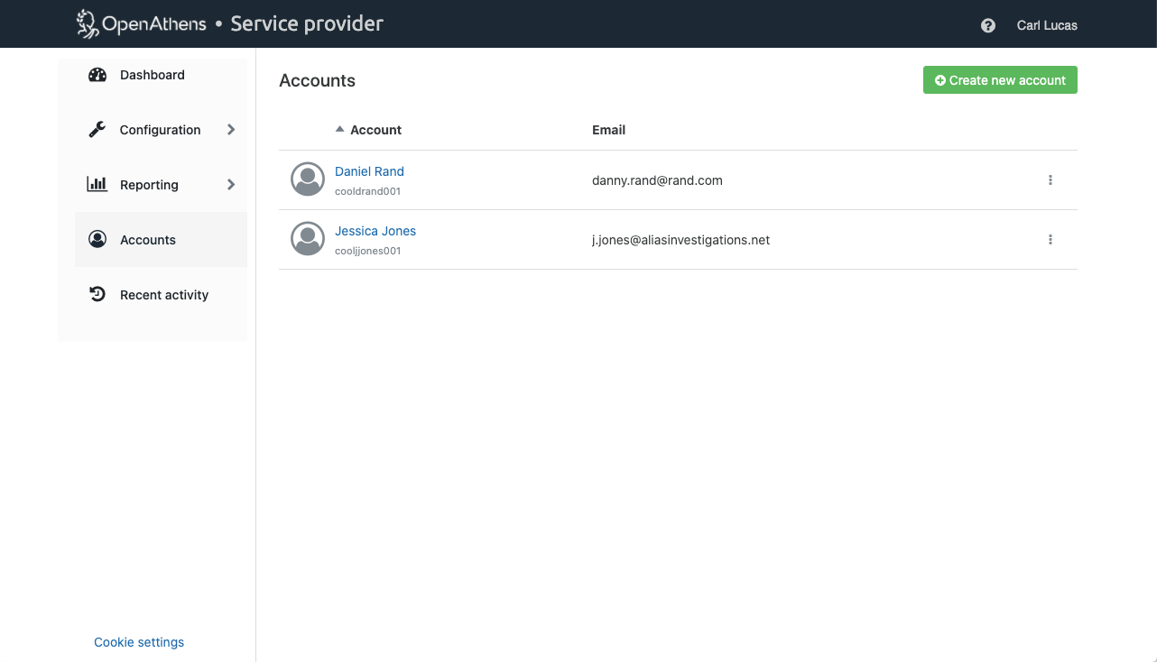The height and width of the screenshot is (662, 1157).
Task: Click Jessica Jones's avatar icon
Action: click(x=308, y=239)
